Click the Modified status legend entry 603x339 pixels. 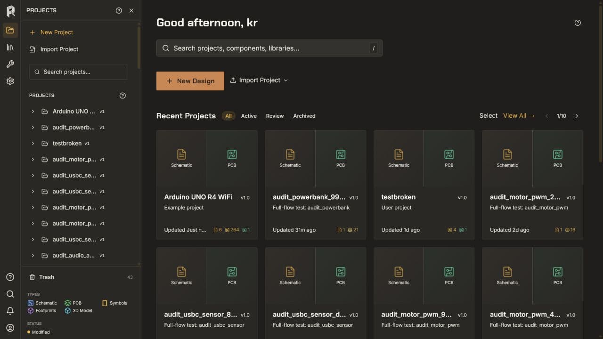(x=39, y=332)
